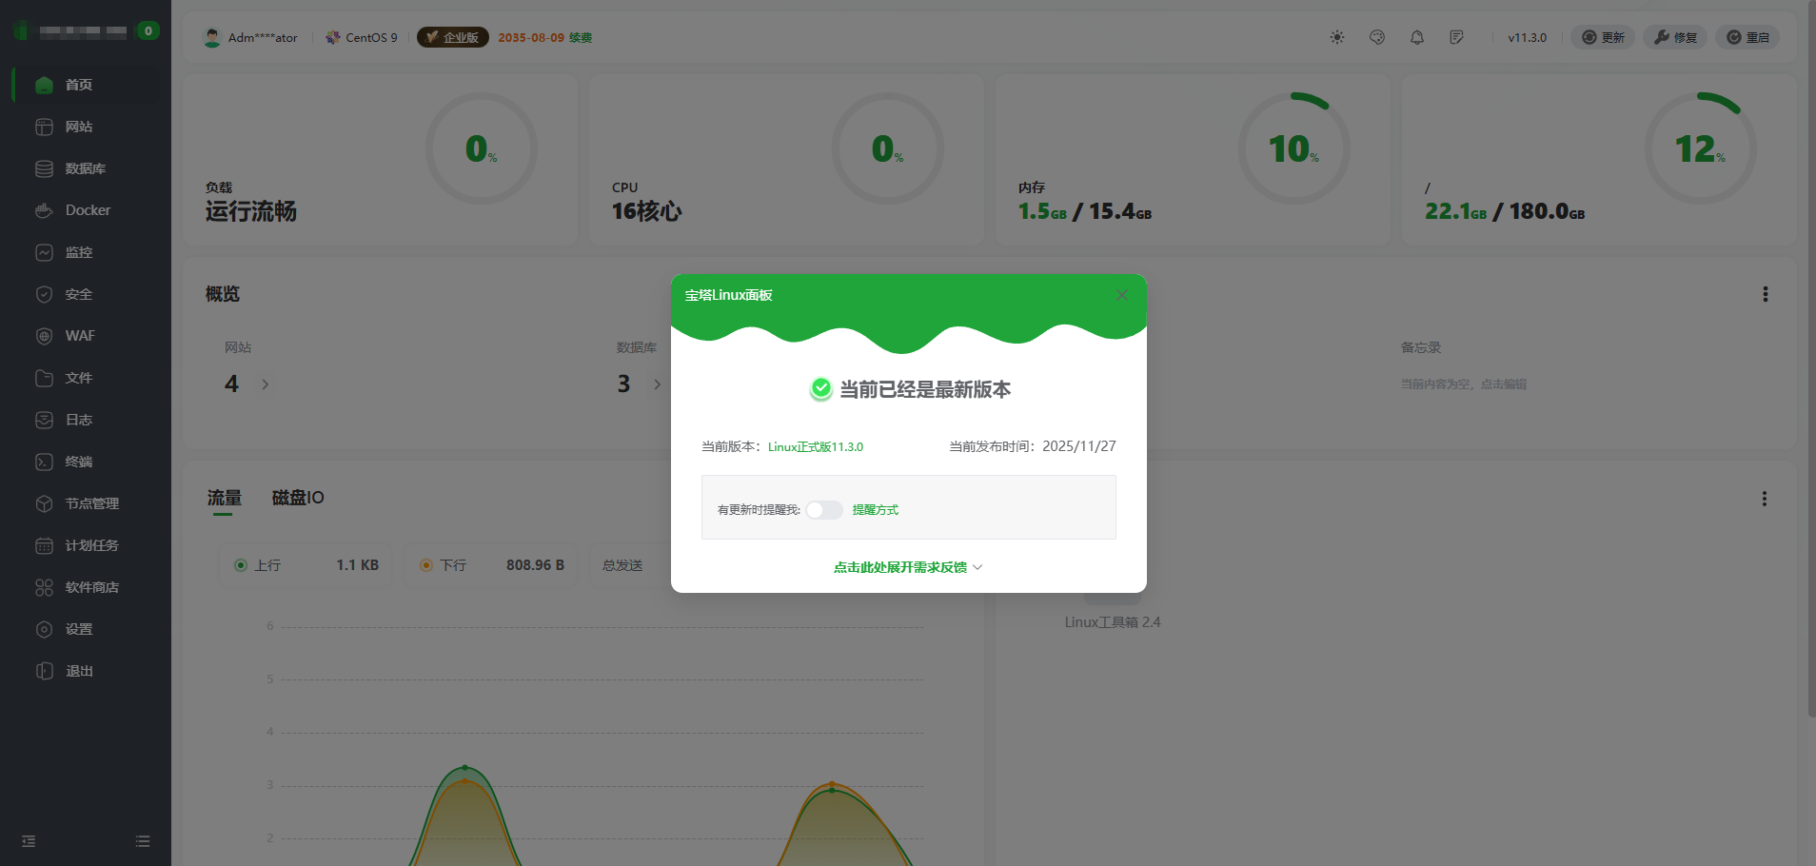The image size is (1816, 866).
Task: Click the 提醒方式 link
Action: (x=875, y=510)
